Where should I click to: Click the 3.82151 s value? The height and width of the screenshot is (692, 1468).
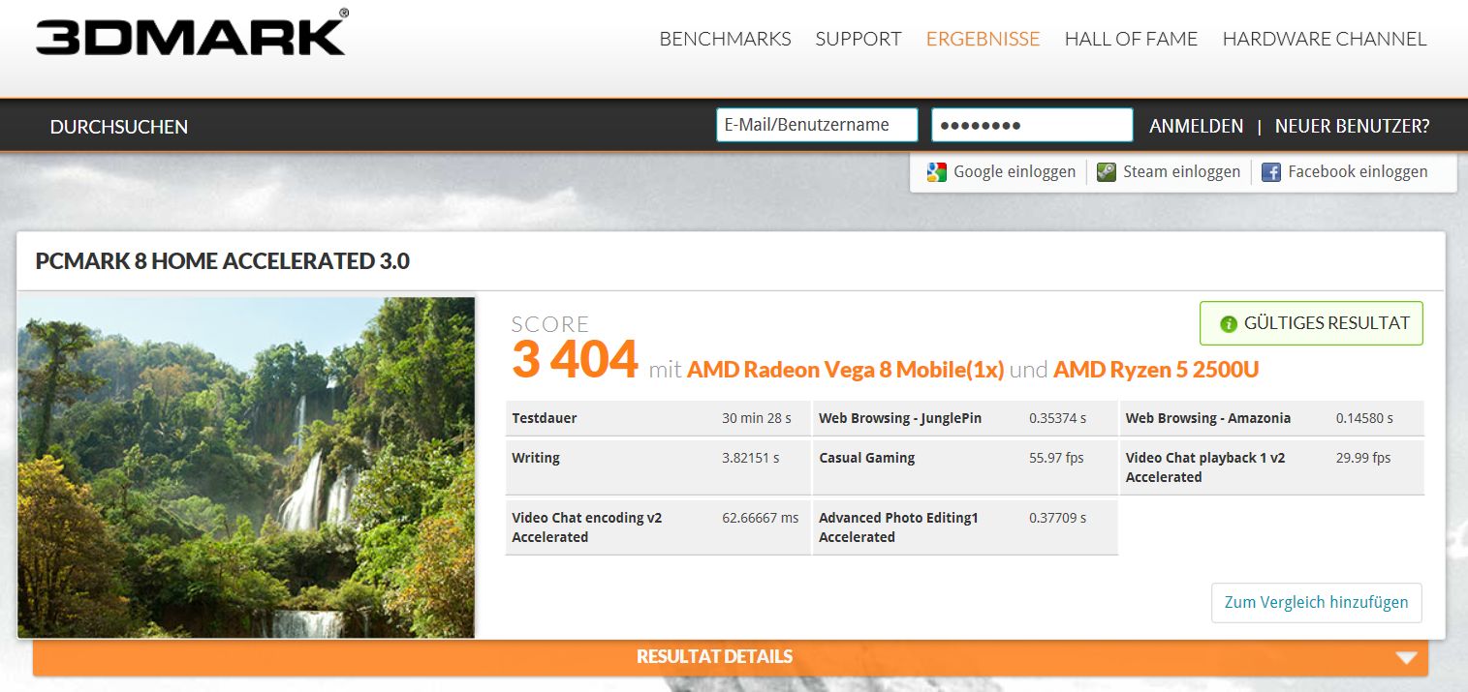(x=751, y=458)
